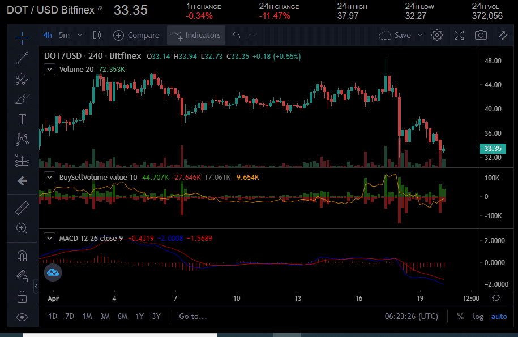518x337 pixels.
Task: Toggle lock all drawing tools
Action: point(22,297)
